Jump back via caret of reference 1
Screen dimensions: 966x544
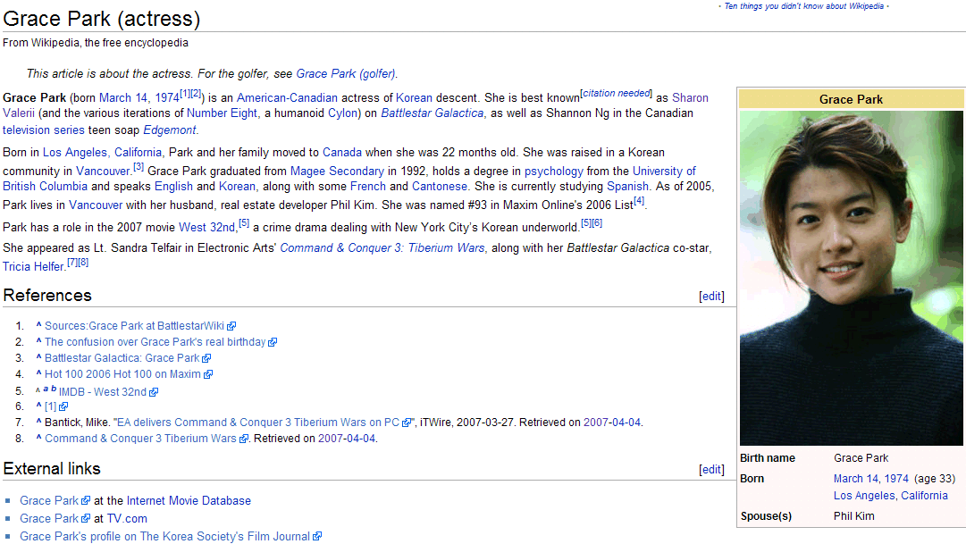[38, 325]
